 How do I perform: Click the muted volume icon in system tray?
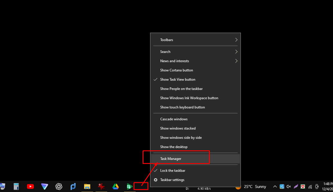tap(289, 187)
